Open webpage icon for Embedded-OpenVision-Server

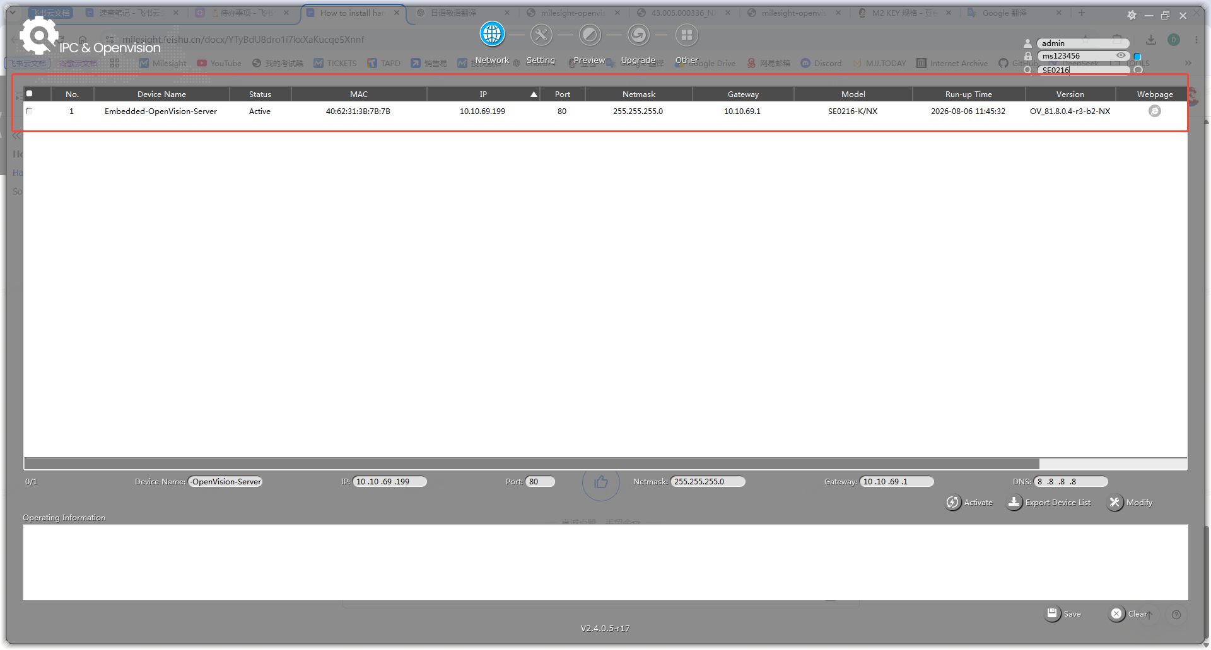click(x=1155, y=111)
